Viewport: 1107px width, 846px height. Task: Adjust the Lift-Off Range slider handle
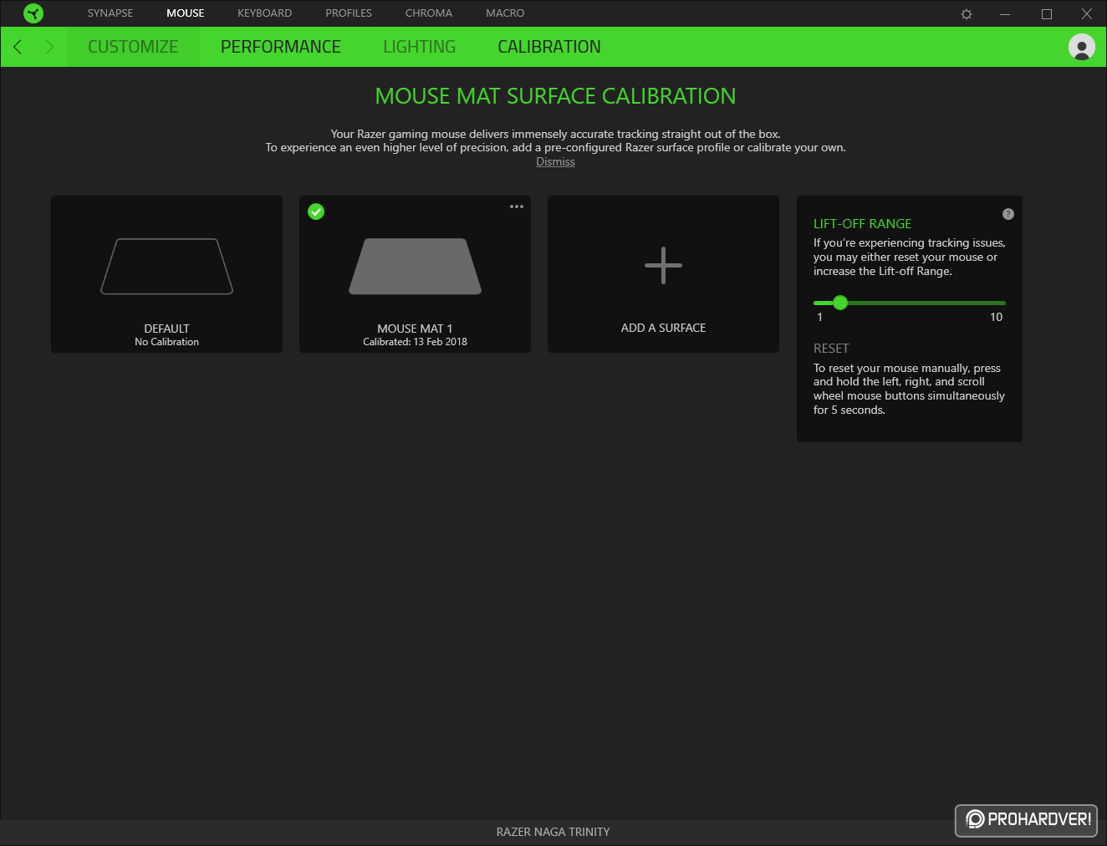pos(840,303)
